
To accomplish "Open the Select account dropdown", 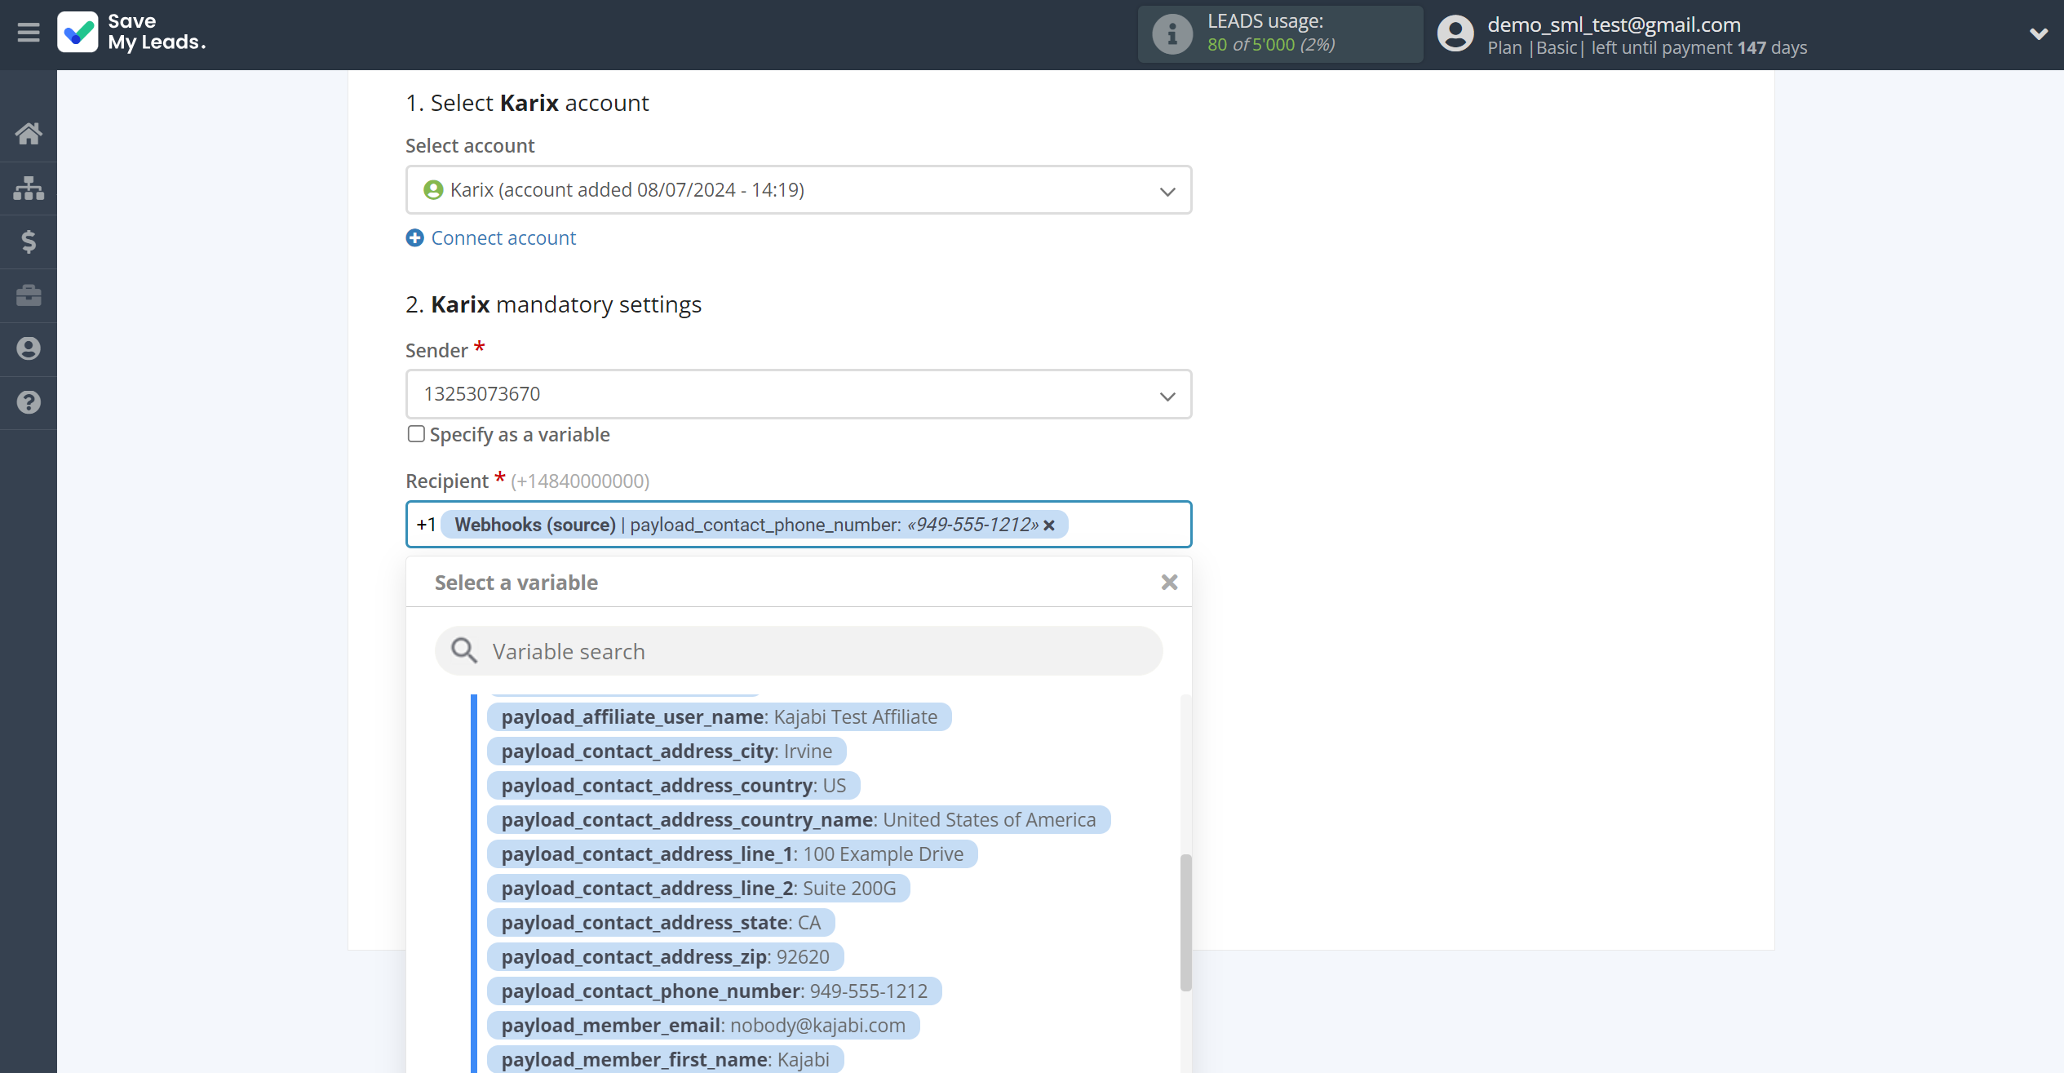I will 799,190.
